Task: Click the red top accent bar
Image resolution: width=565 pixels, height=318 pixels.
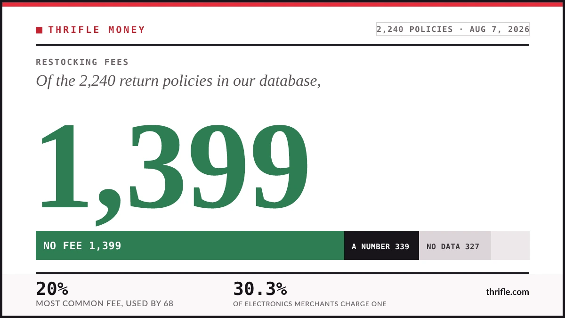Action: [282, 4]
